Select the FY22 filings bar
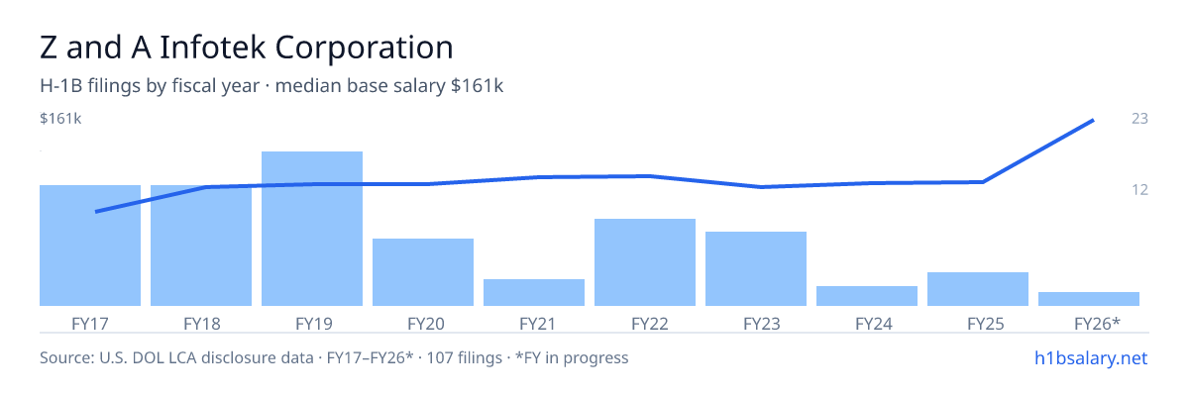Screen dimensions: 1189x396 pyautogui.click(x=645, y=262)
